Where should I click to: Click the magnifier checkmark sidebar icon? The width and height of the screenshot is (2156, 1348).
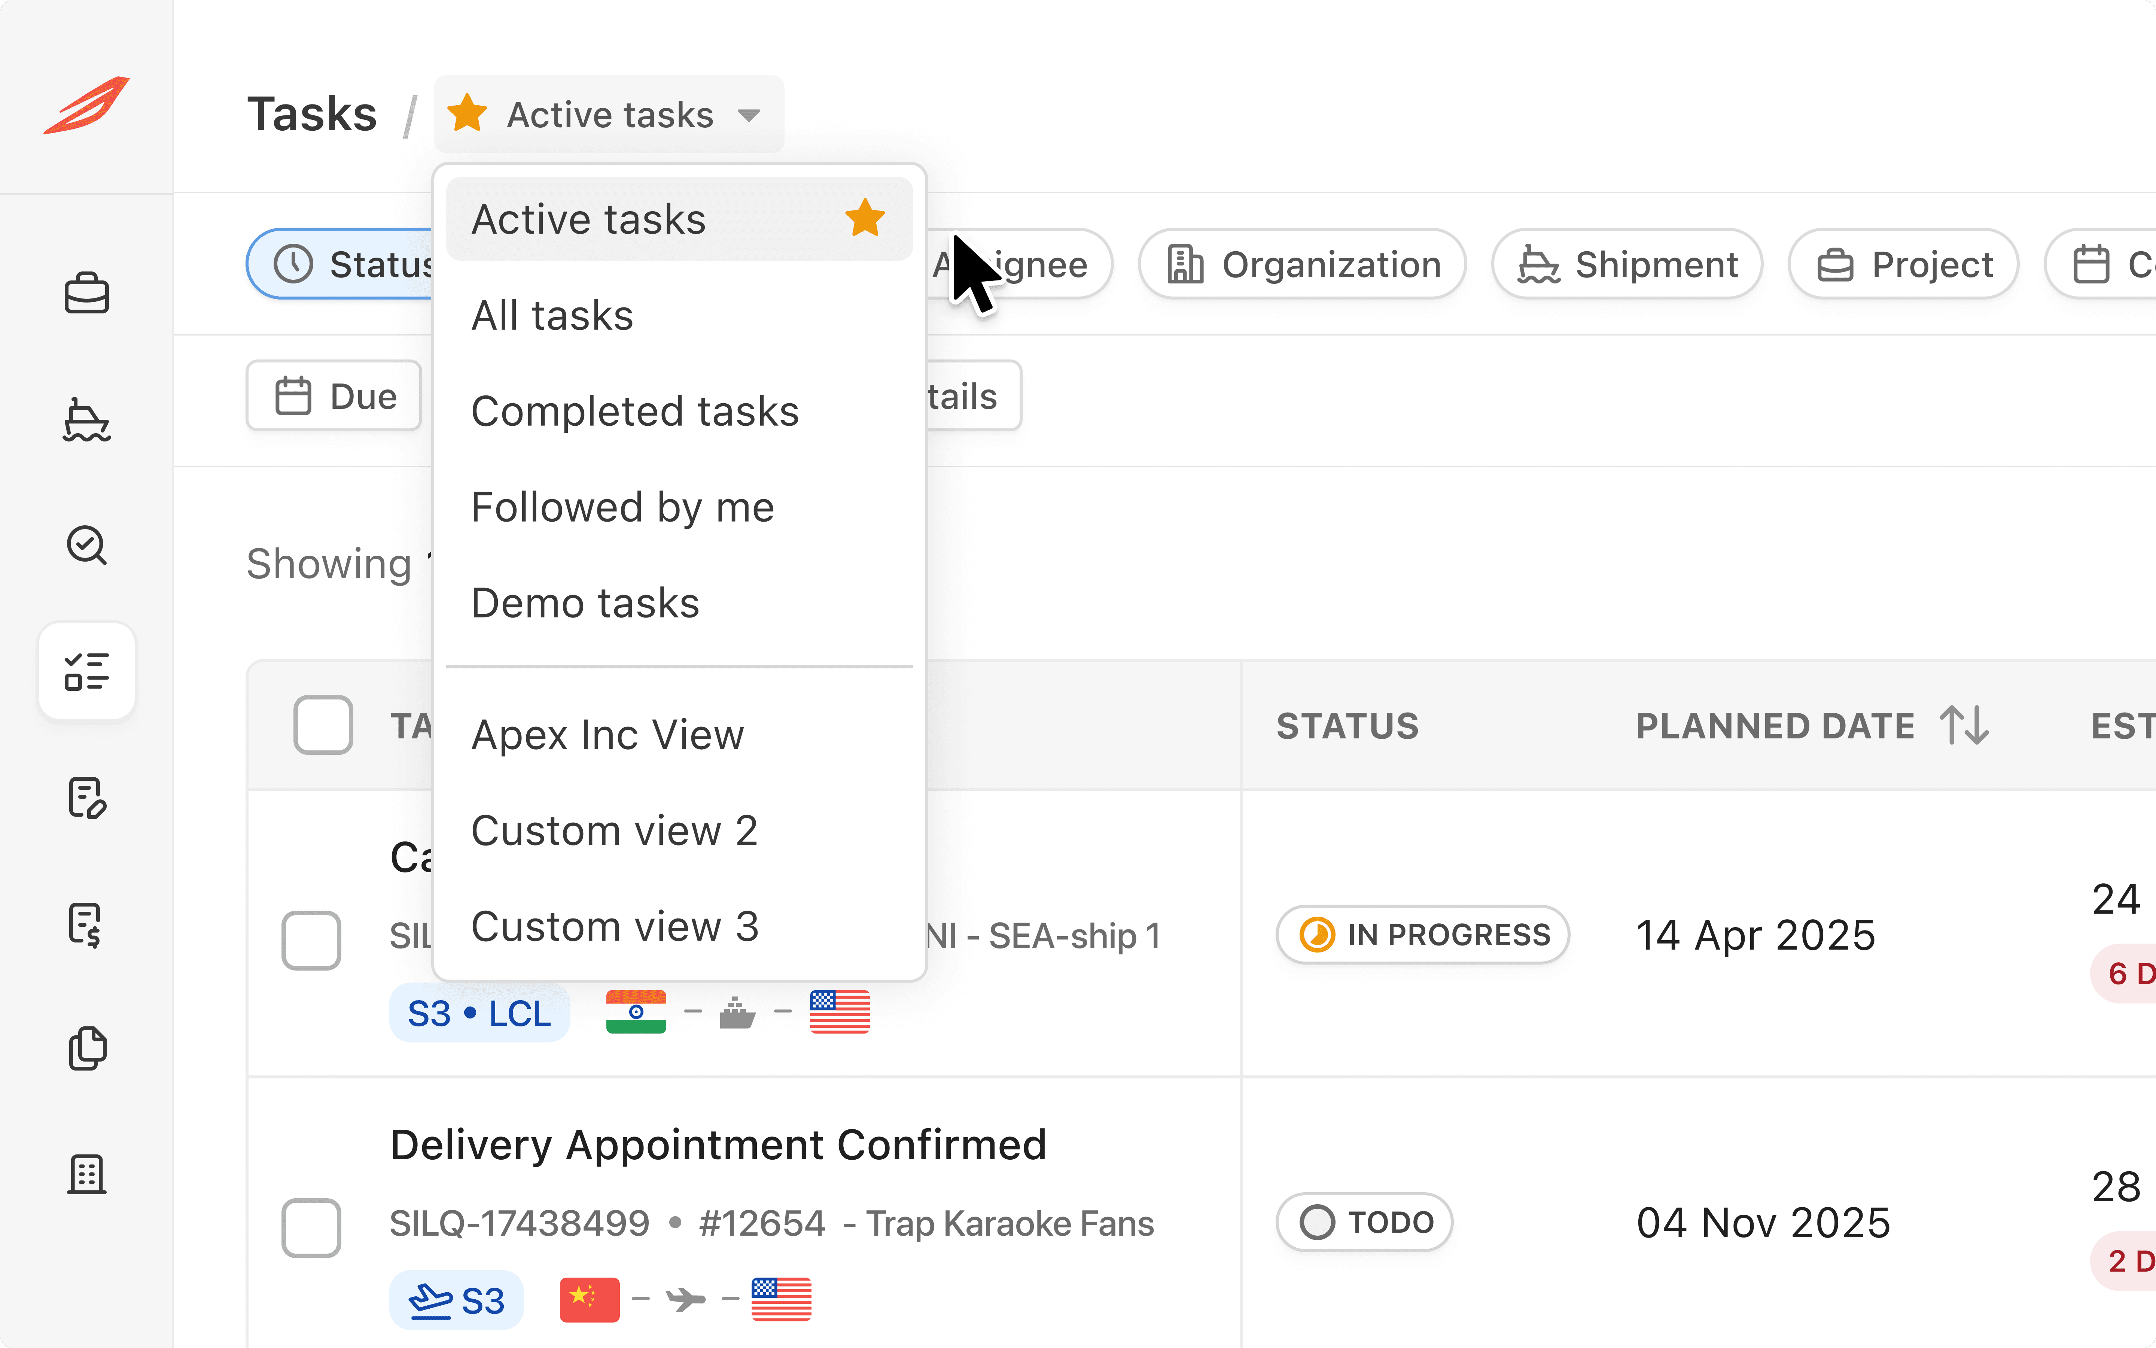(86, 545)
